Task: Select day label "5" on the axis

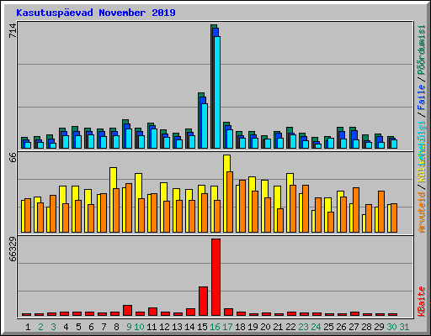Action: (x=78, y=327)
